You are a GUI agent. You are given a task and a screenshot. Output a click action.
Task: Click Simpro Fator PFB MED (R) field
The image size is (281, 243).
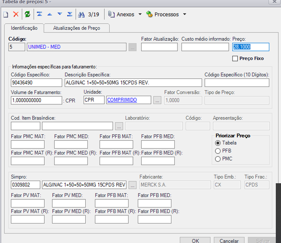pos(155,219)
